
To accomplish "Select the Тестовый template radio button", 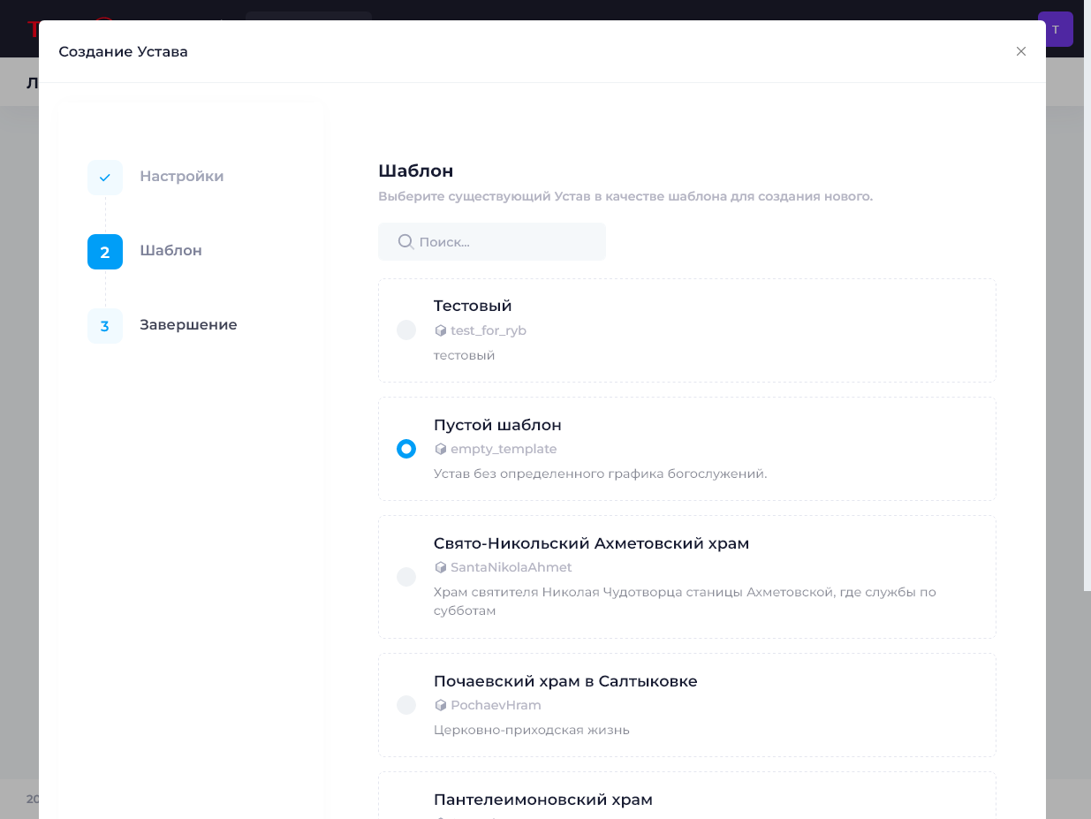I will tap(406, 330).
